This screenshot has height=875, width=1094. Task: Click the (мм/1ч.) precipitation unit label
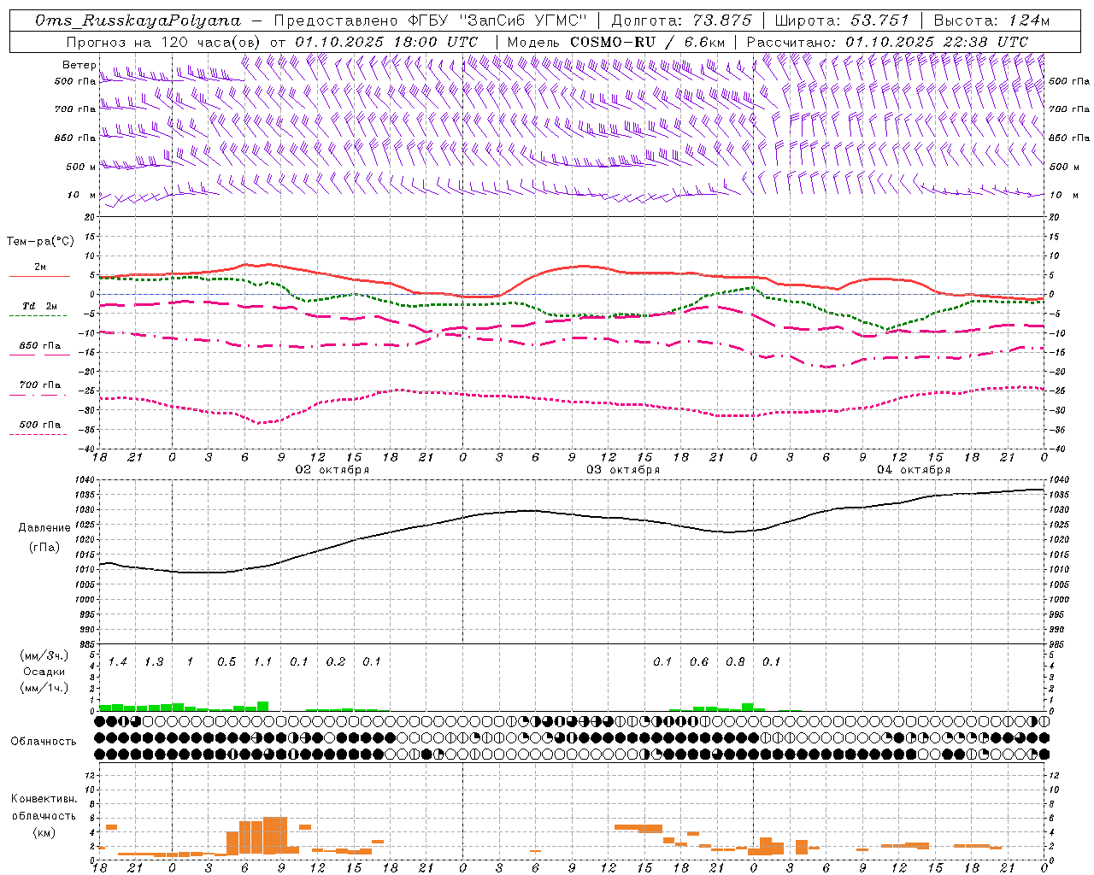[44, 688]
